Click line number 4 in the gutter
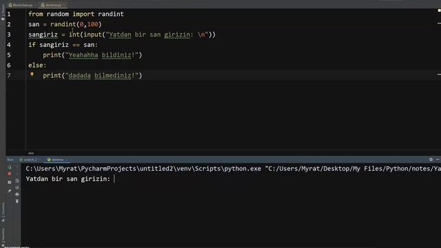 pos(9,45)
